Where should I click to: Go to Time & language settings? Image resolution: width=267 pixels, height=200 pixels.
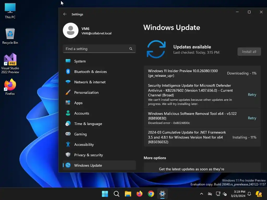[99, 124]
